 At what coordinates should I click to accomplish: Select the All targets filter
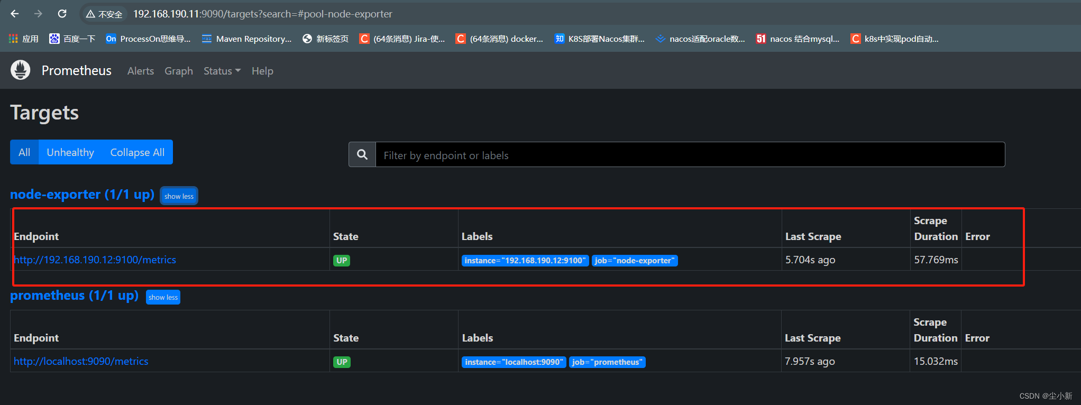tap(24, 152)
